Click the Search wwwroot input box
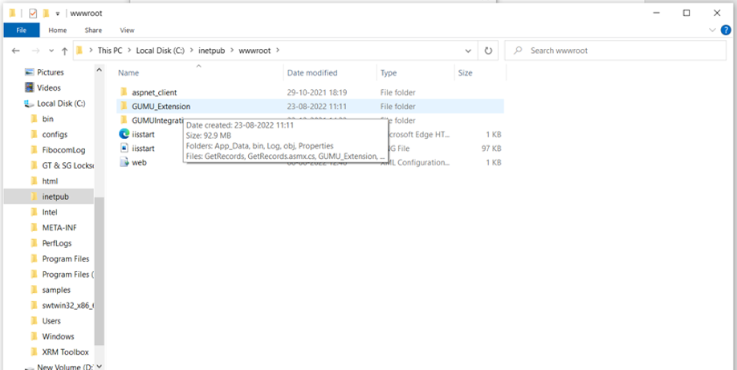The height and width of the screenshot is (370, 737). [618, 51]
